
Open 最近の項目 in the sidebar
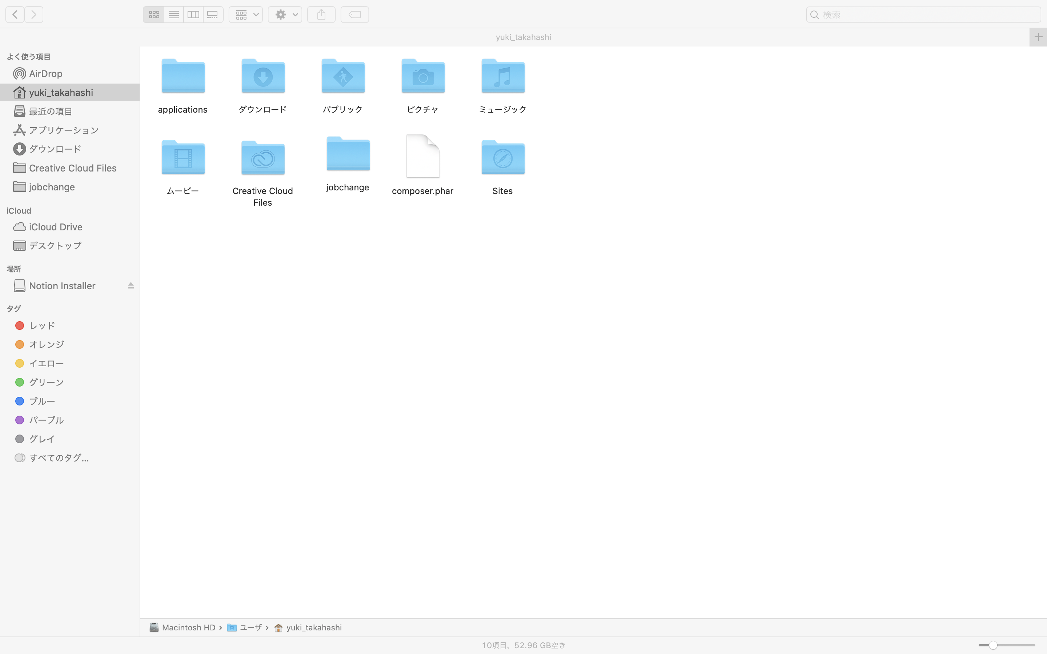point(70,111)
